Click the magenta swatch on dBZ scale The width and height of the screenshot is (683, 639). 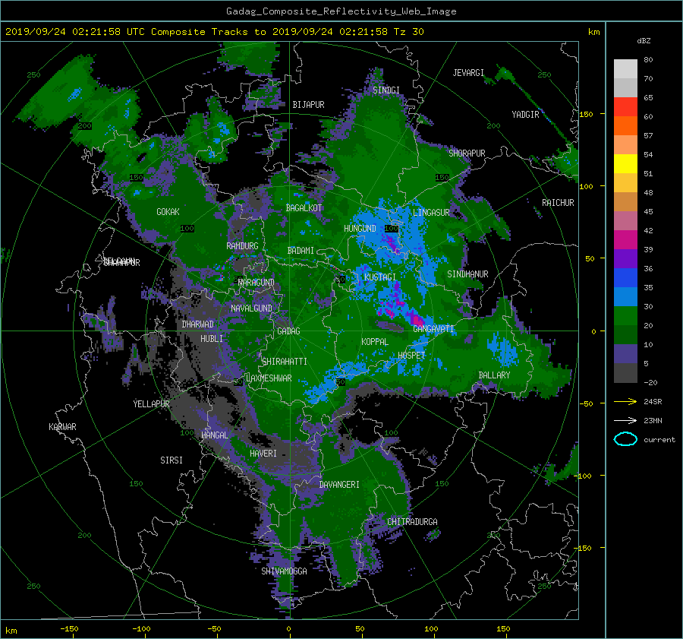click(625, 240)
